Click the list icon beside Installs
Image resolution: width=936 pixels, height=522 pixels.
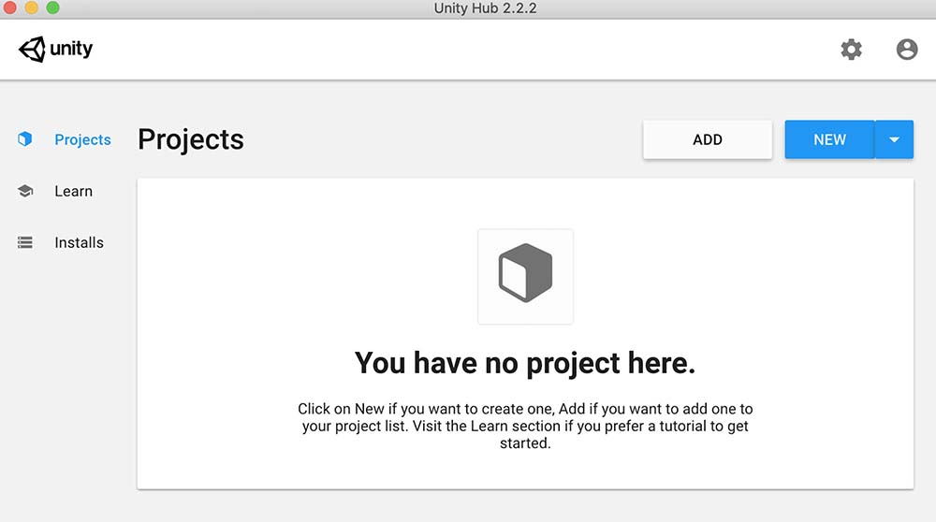point(25,242)
